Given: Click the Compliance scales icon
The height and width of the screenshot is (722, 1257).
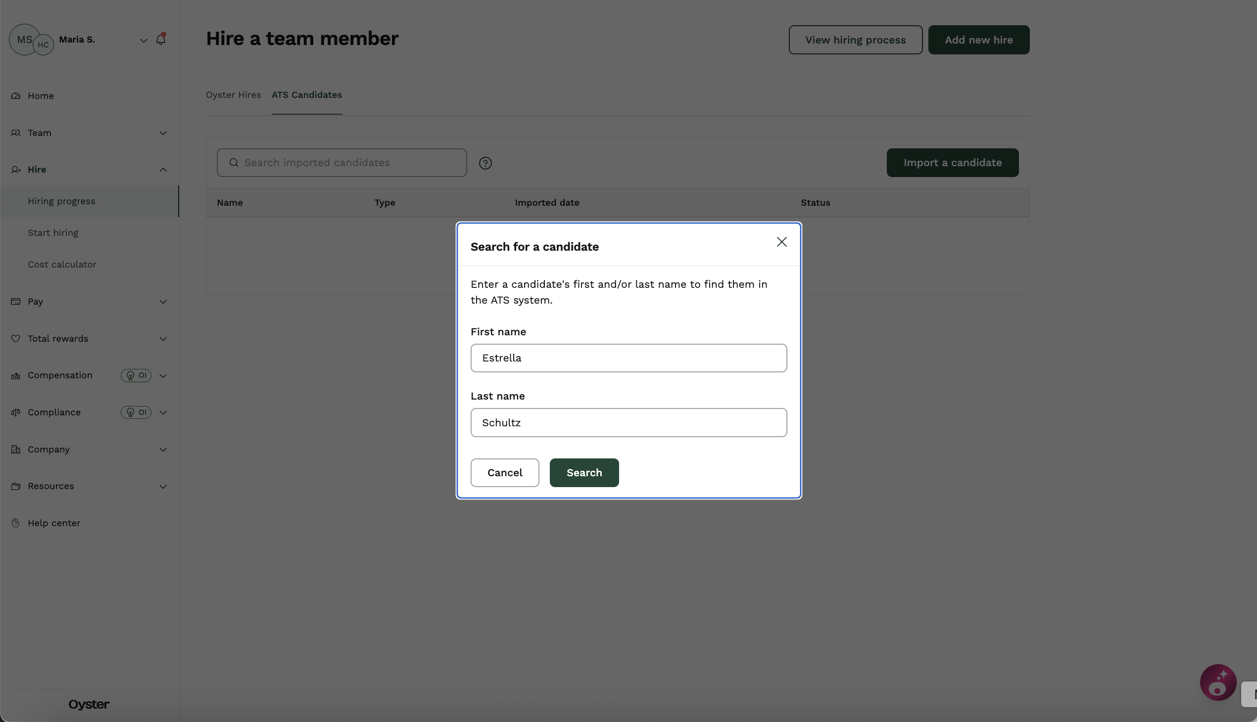Looking at the screenshot, I should point(16,412).
